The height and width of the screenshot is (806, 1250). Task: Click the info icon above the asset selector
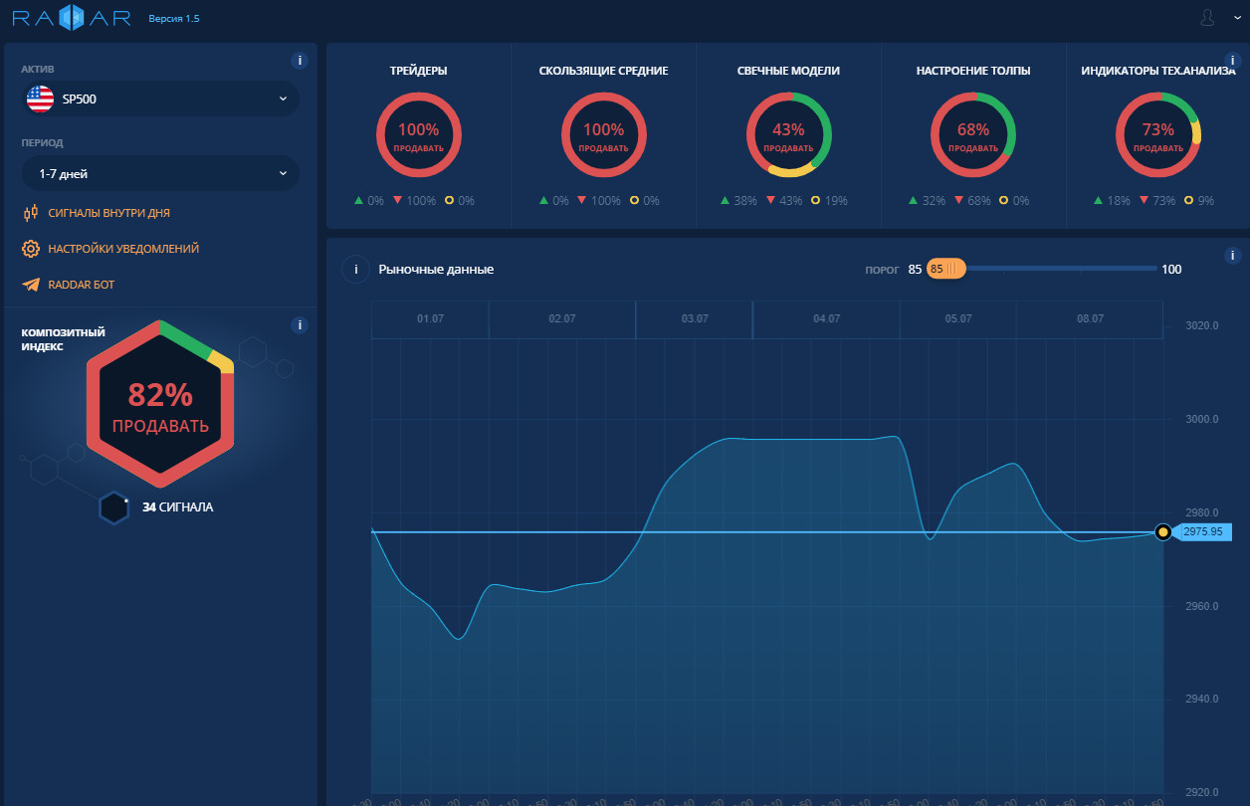point(300,61)
